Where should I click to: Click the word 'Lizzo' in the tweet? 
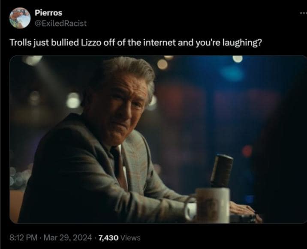91,42
